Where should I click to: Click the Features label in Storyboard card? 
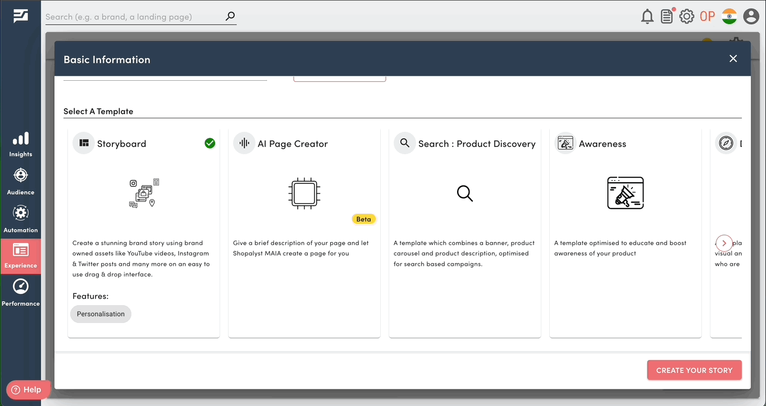coord(90,296)
